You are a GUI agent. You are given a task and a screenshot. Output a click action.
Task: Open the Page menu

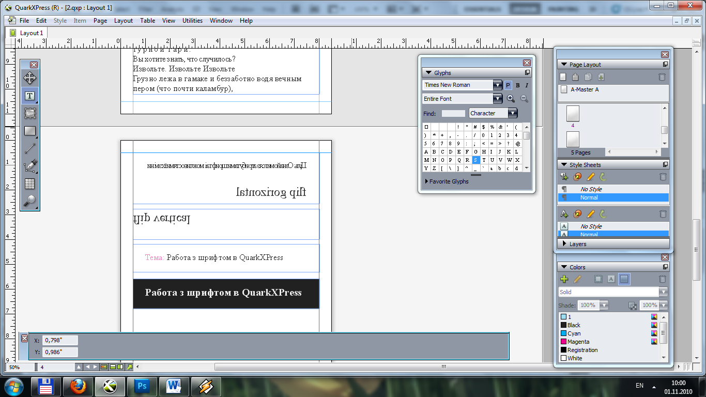click(100, 21)
